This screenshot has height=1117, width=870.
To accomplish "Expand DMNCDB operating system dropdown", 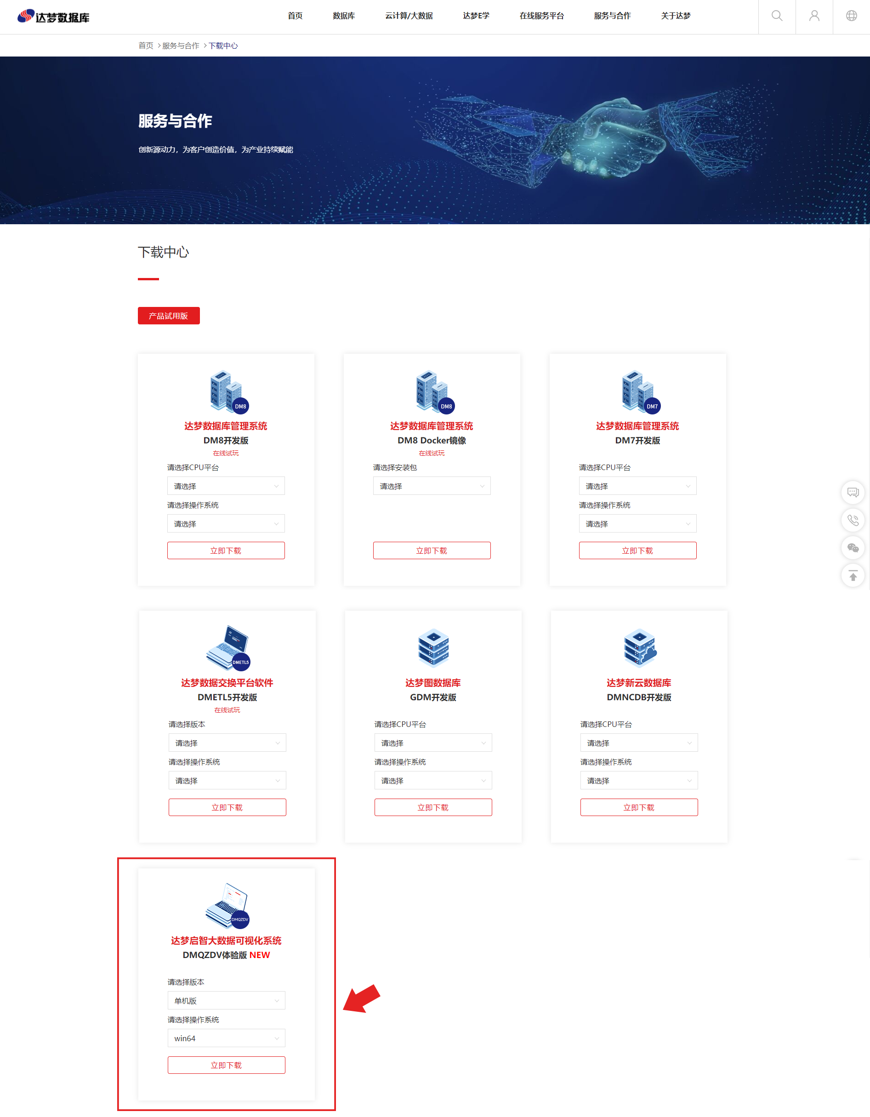I will click(639, 781).
